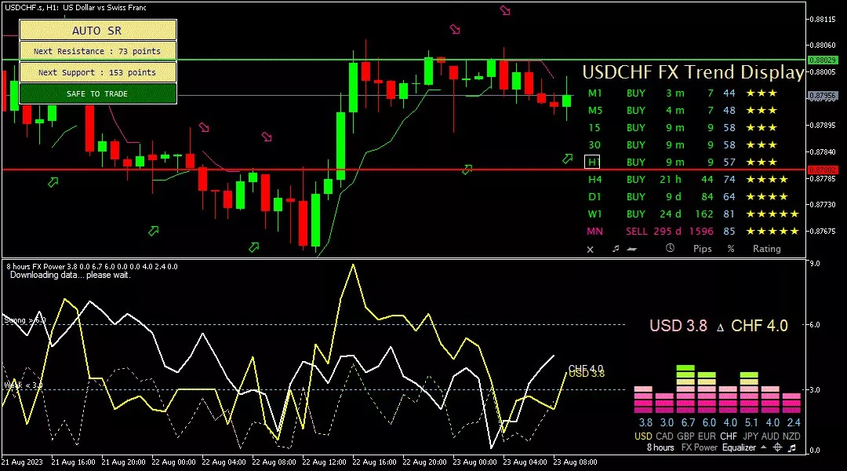Screen dimensions: 847x471
Task: Expand the triangle arrow beside Equalizer
Action: tap(763, 447)
